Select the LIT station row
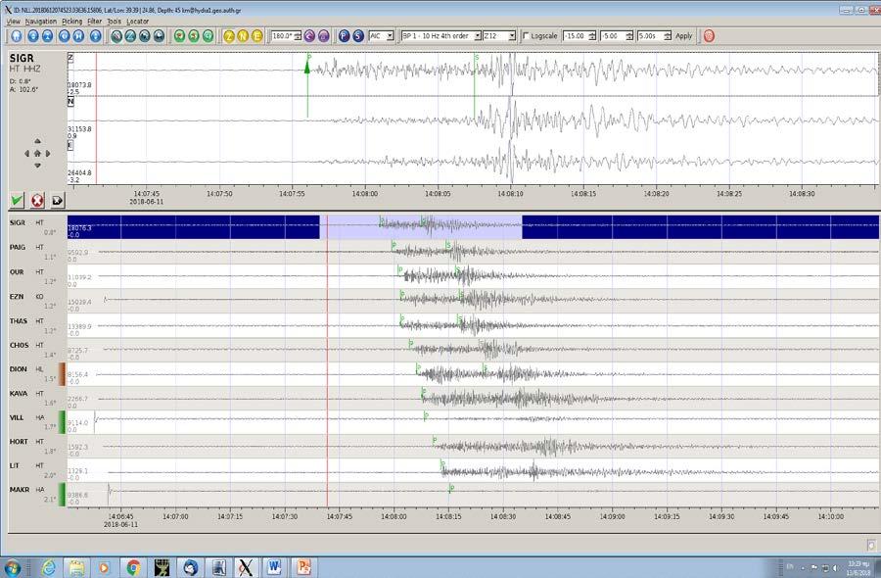Viewport: 881px width, 578px height. tap(443, 470)
